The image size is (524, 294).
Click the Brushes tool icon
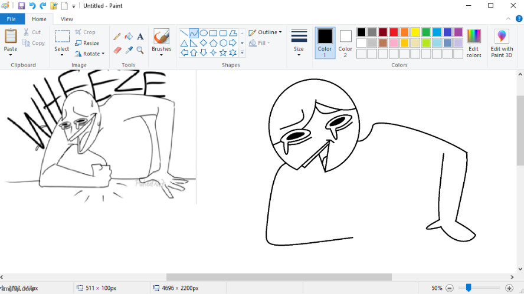[x=162, y=36]
